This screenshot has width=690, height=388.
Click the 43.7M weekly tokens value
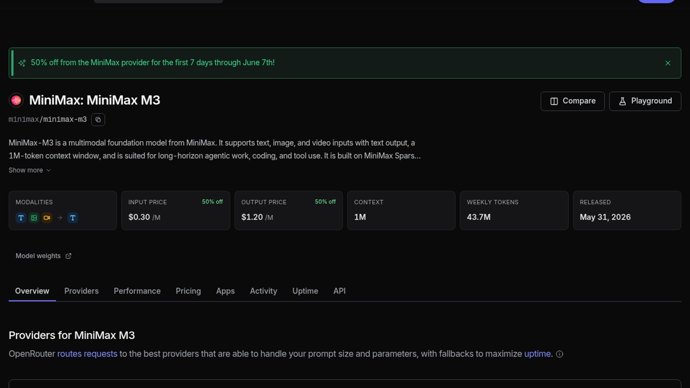click(x=479, y=217)
